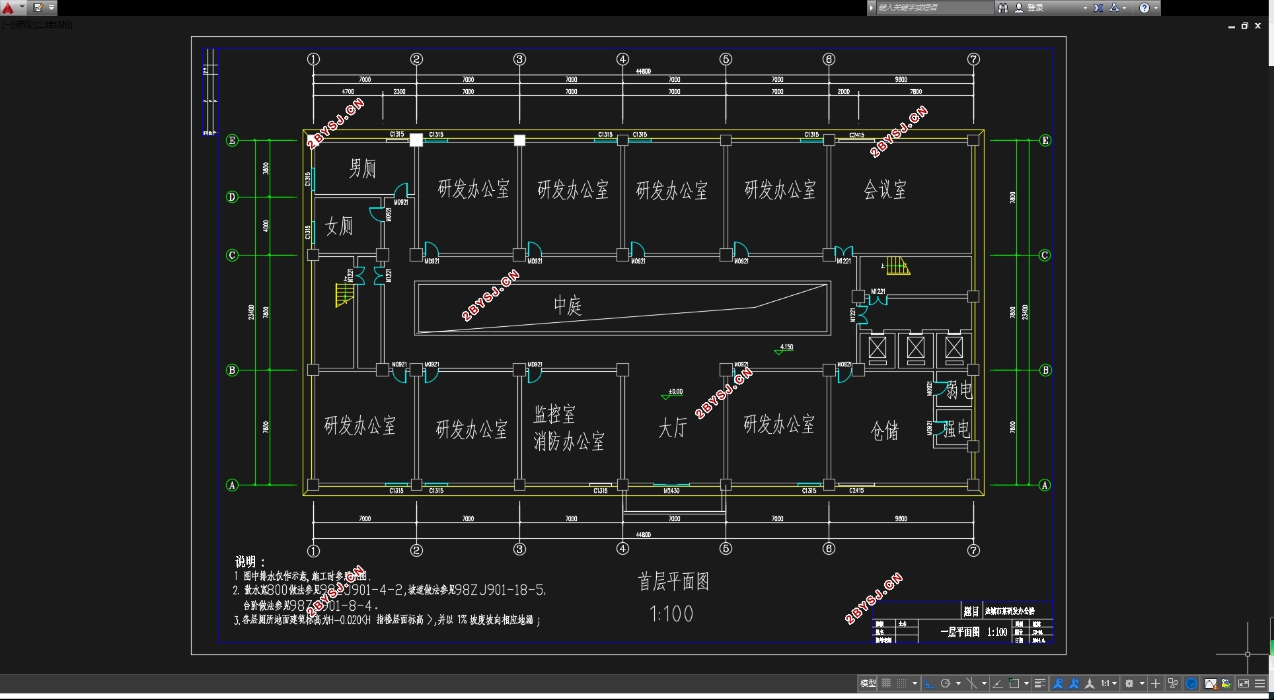Open the 二维线框 visual style menu

[x=54, y=25]
